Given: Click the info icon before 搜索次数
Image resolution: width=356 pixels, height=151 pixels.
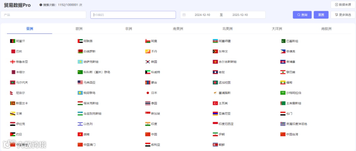Looking at the screenshot, I should coord(41,5).
